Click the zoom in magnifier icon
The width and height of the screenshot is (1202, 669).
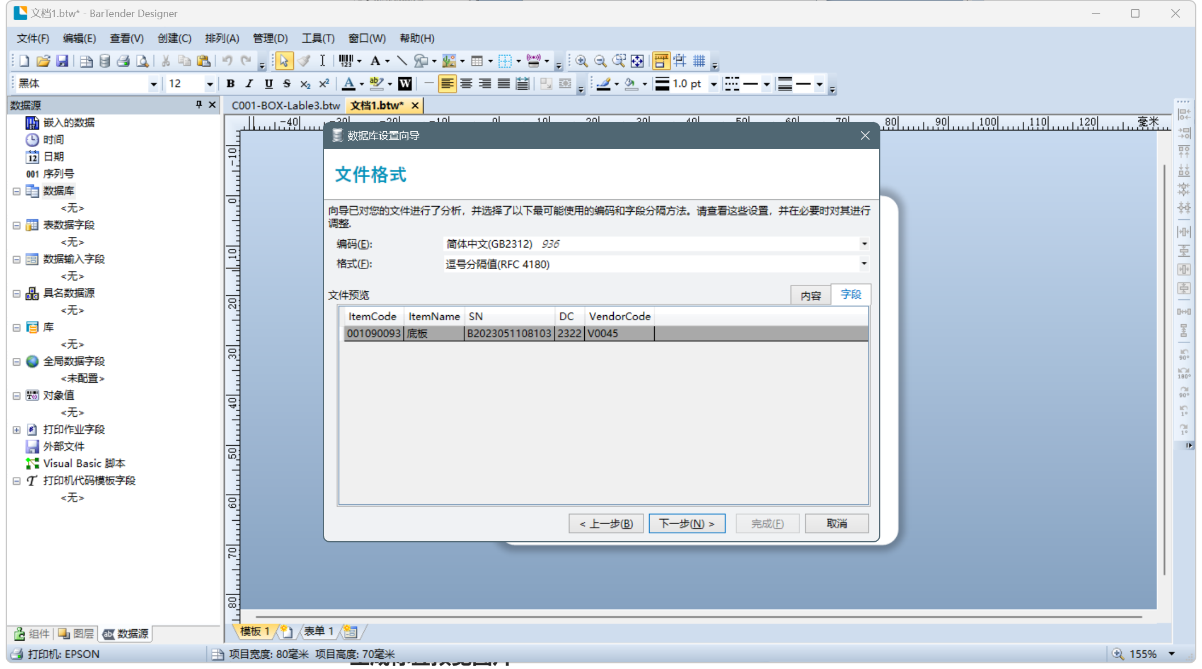[x=581, y=61]
